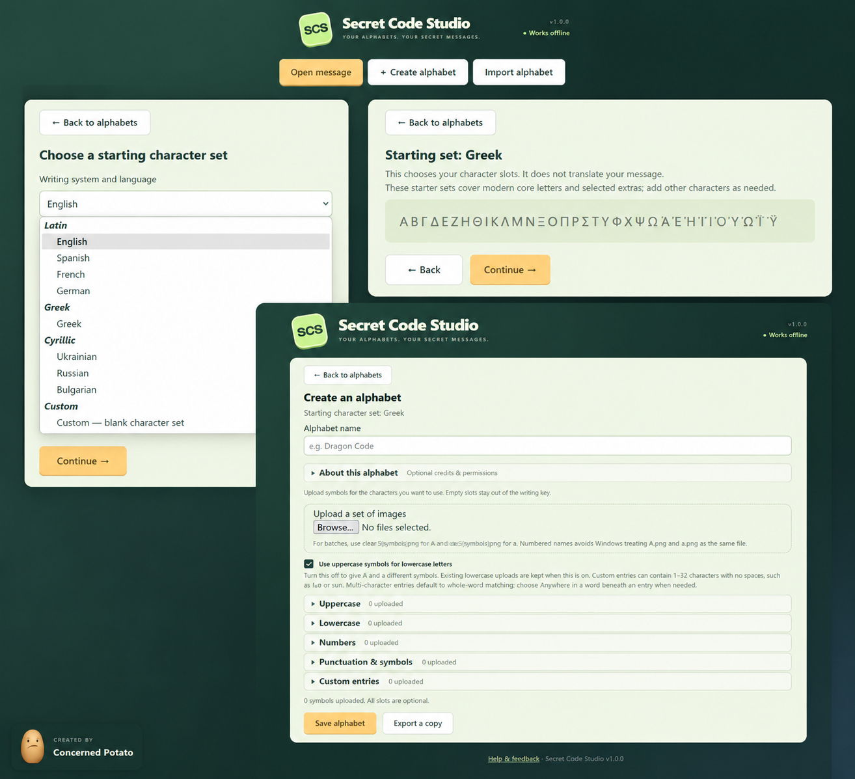The image size is (855, 779).
Task: Click the Alphabet name input field
Action: pyautogui.click(x=547, y=446)
